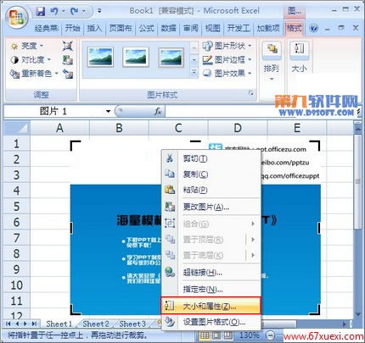365x343 pixels.
Task: Click the Sheet2 worksheet tab
Action: point(96,324)
